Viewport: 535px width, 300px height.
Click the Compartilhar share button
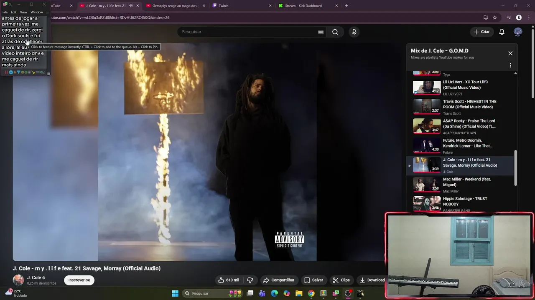click(x=279, y=280)
